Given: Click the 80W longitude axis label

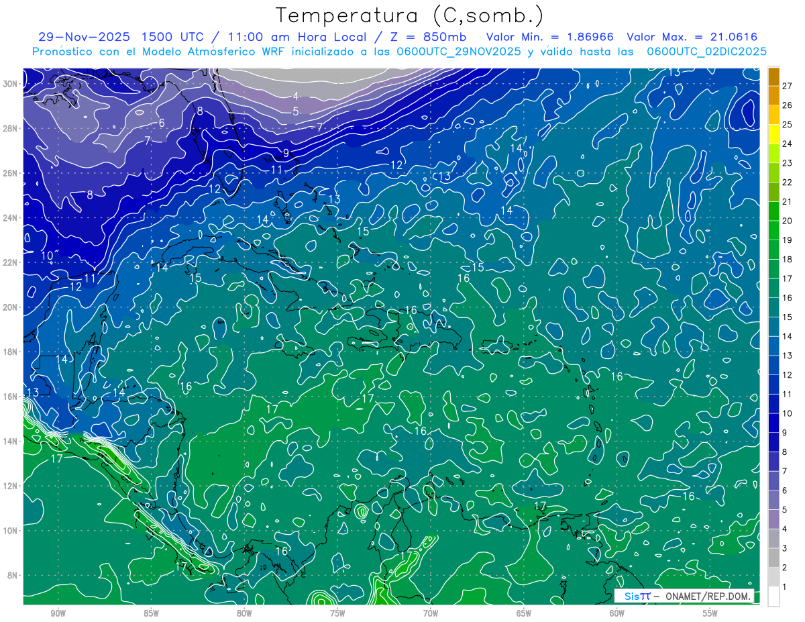Looking at the screenshot, I should [244, 614].
